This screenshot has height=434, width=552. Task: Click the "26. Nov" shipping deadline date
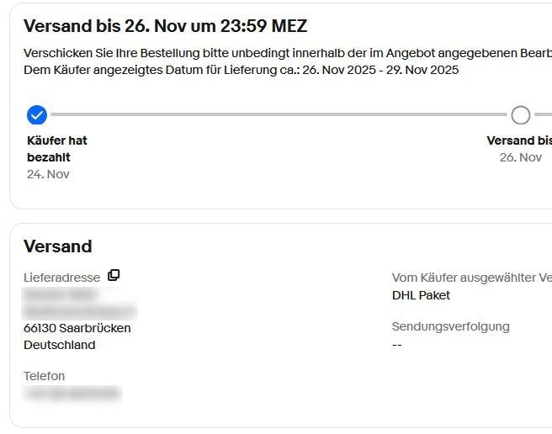(x=521, y=157)
